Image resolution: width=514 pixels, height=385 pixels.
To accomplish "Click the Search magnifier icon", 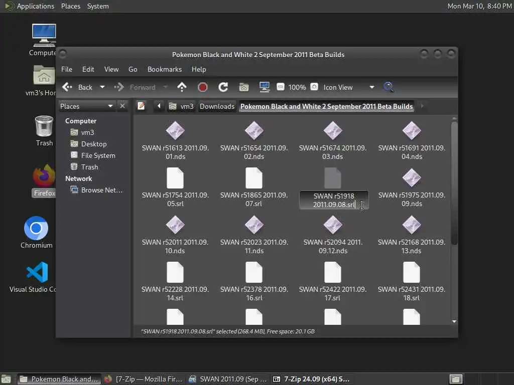I will pyautogui.click(x=389, y=87).
